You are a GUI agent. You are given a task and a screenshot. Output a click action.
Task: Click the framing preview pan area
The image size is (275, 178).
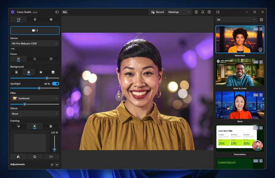click(x=30, y=143)
